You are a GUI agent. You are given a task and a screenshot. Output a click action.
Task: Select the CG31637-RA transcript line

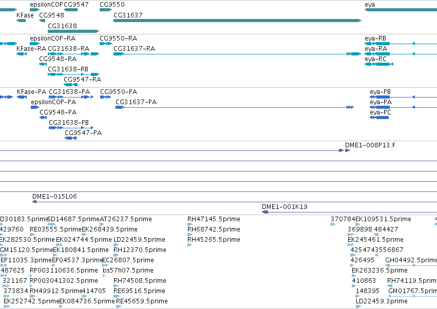(x=237, y=54)
